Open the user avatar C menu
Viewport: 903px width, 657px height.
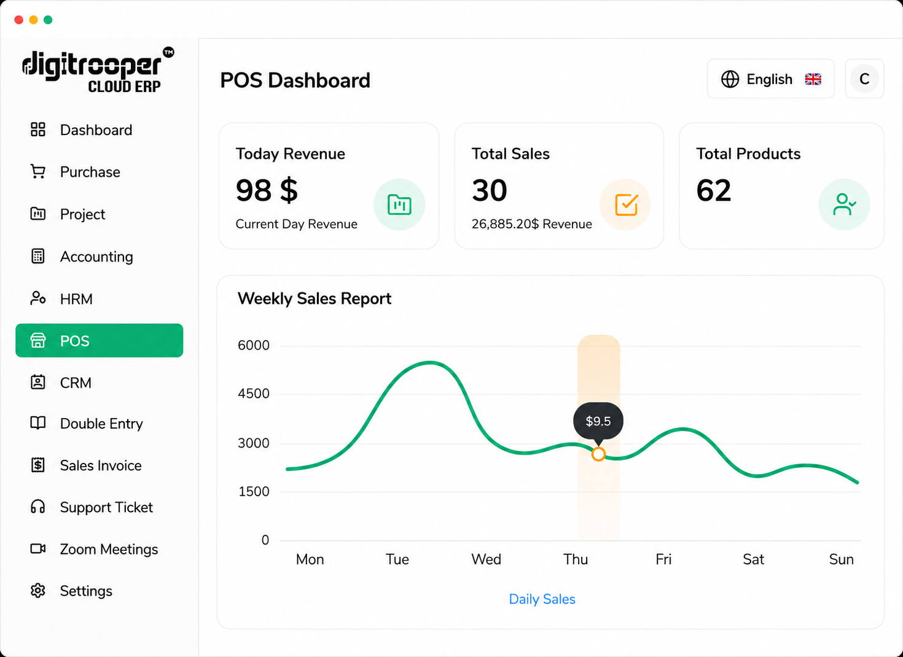(864, 79)
